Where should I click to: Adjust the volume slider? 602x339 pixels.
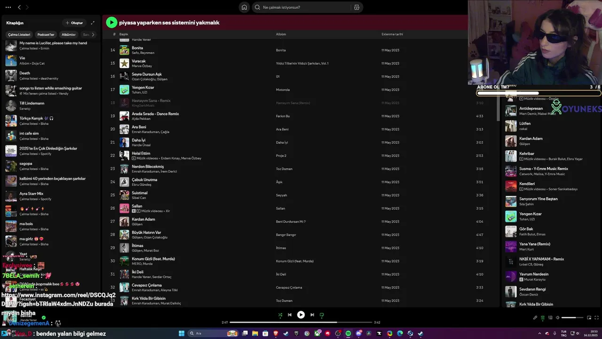[572, 318]
